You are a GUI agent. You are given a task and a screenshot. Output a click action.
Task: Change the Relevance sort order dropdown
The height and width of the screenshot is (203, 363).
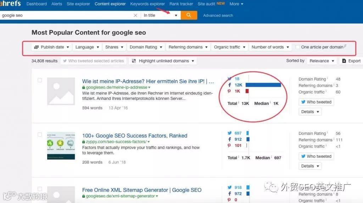tap(322, 61)
